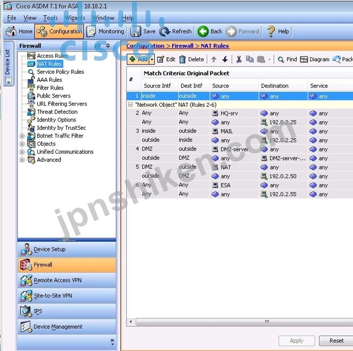Screen dimensions: 353x351
Task: Expand the Unified Communications node
Action: click(22, 152)
